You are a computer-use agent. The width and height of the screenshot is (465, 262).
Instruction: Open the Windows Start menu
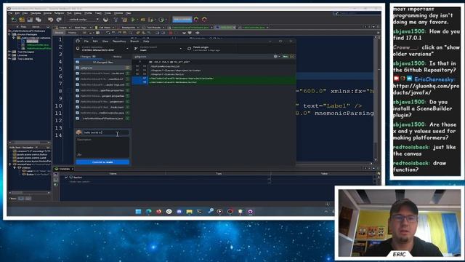[138, 212]
